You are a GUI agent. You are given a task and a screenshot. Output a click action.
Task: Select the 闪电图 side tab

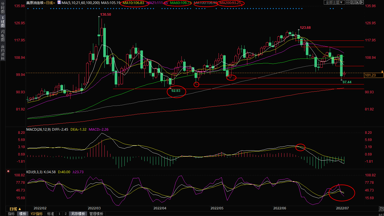tap(3, 35)
